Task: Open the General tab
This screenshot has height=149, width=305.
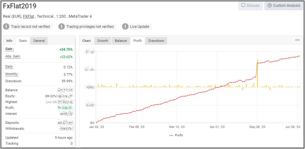Action: click(39, 41)
